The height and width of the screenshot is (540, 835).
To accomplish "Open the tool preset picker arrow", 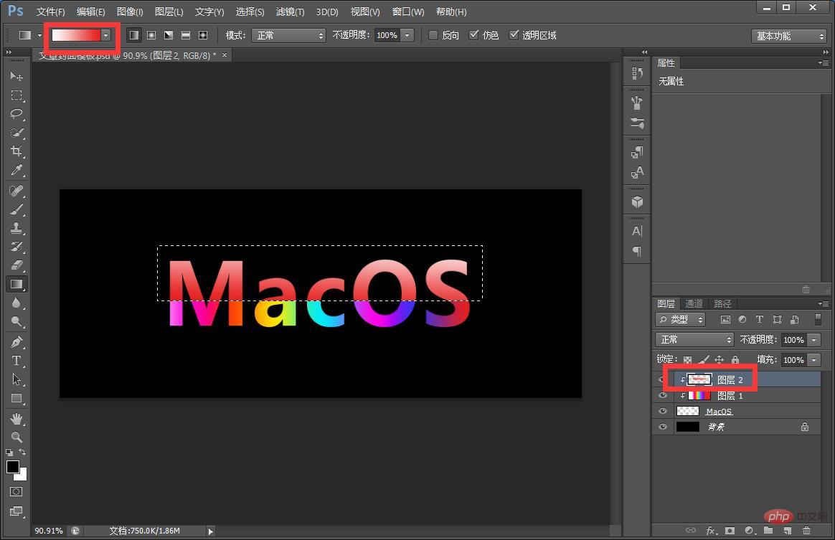I will click(x=39, y=36).
